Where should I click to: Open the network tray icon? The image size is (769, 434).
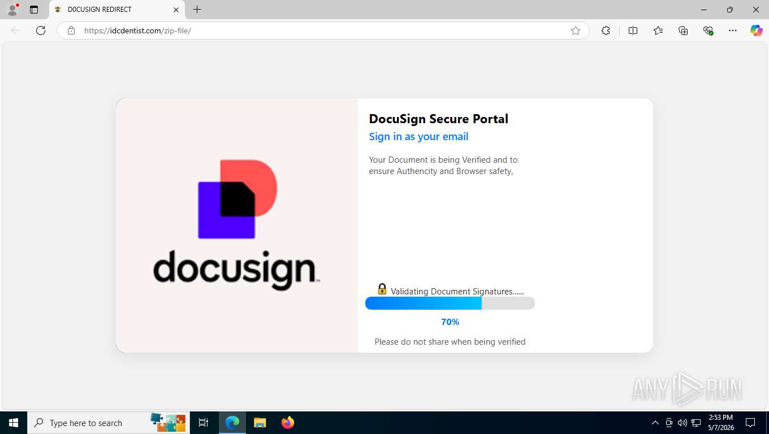click(x=696, y=423)
